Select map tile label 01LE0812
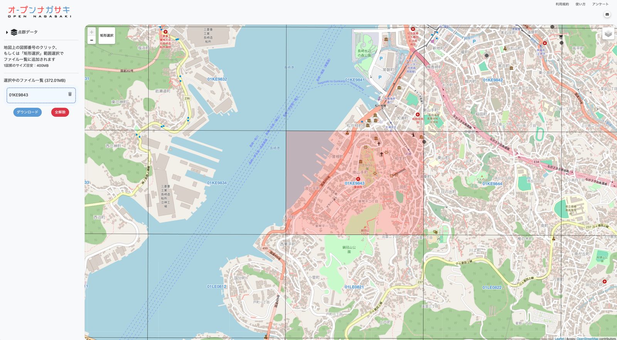This screenshot has height=340, width=617. click(x=217, y=286)
